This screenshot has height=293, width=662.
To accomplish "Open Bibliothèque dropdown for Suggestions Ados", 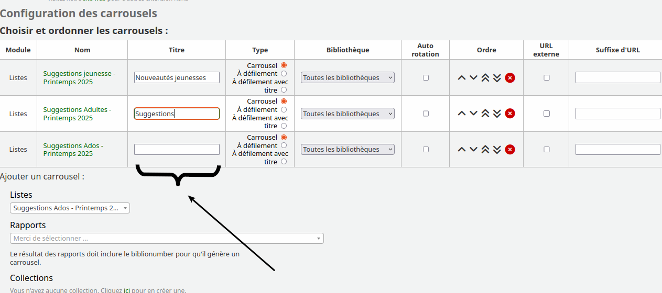I will click(348, 150).
